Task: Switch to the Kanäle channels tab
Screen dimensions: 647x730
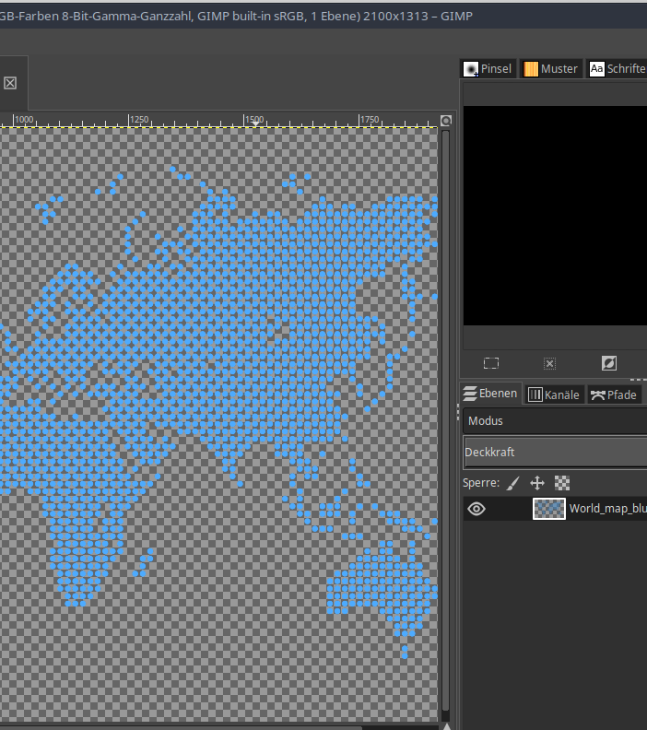Action: (554, 394)
